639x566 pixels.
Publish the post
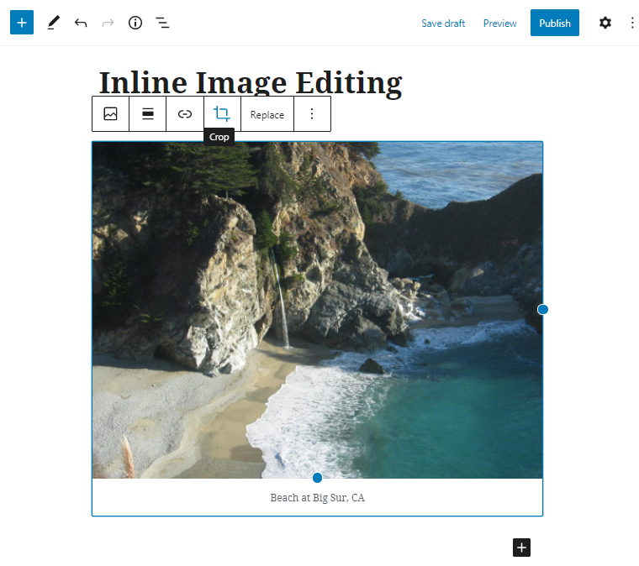click(x=555, y=23)
